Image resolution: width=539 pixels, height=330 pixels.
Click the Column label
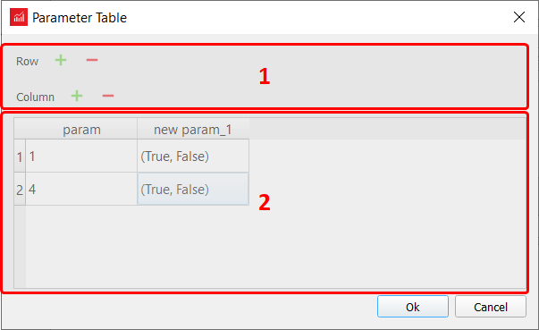(36, 97)
